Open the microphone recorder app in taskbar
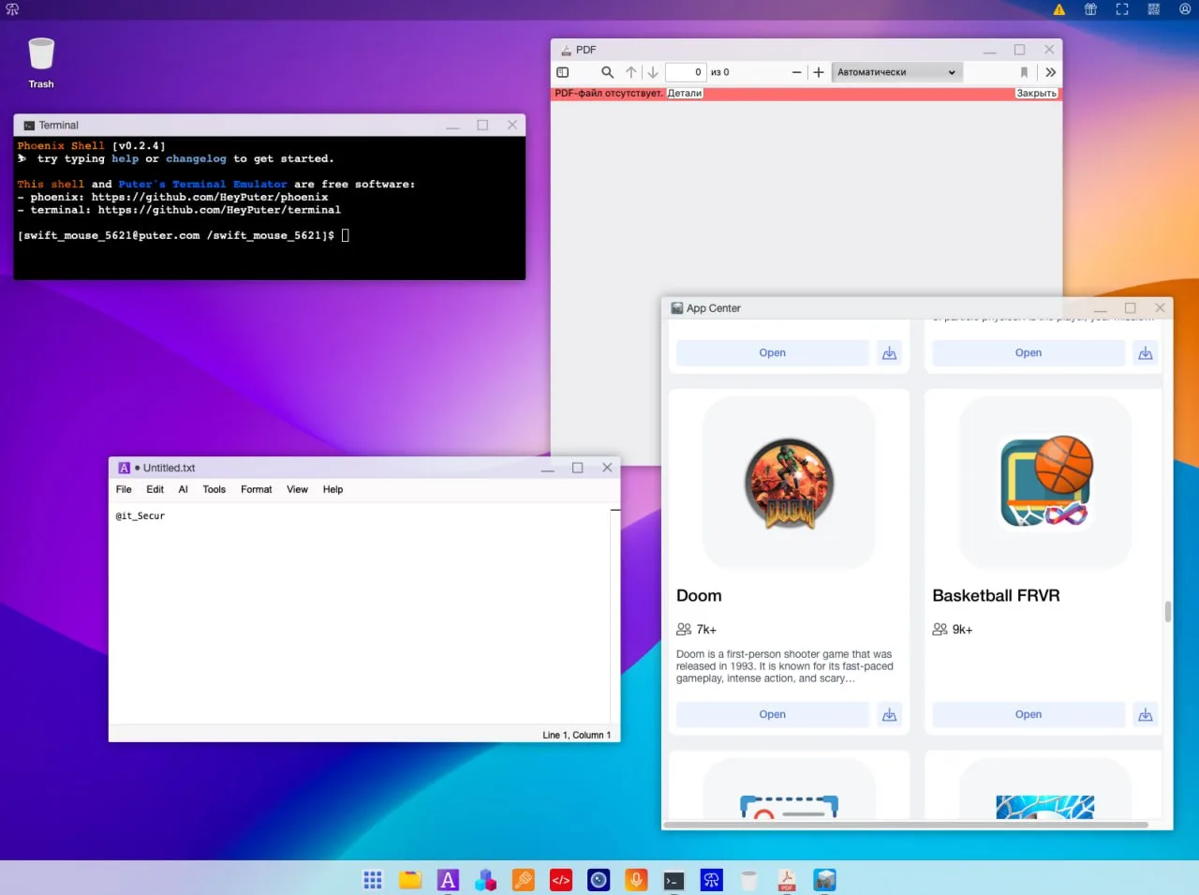The height and width of the screenshot is (895, 1199). (x=636, y=879)
